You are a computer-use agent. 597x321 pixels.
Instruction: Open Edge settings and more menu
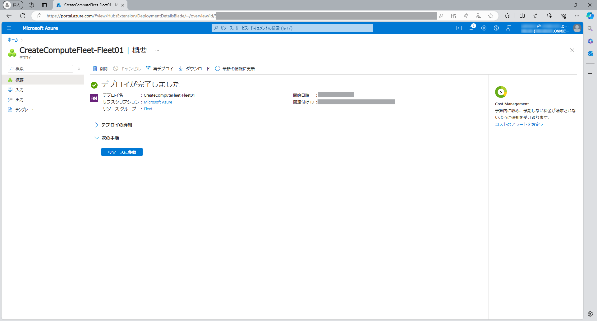click(577, 16)
